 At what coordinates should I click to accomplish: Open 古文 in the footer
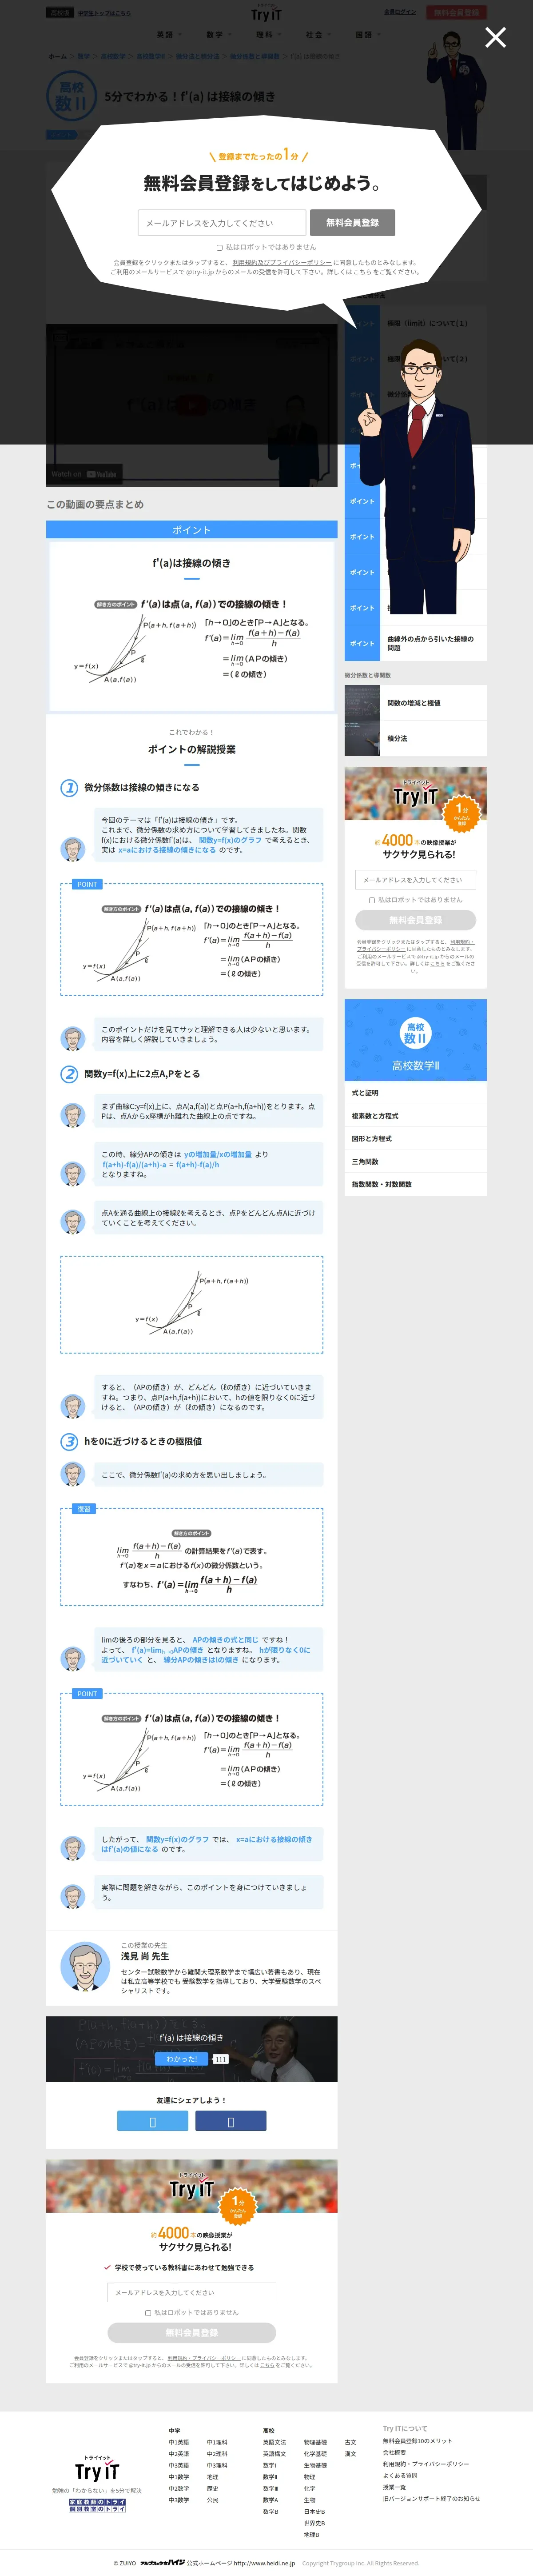click(x=350, y=2442)
